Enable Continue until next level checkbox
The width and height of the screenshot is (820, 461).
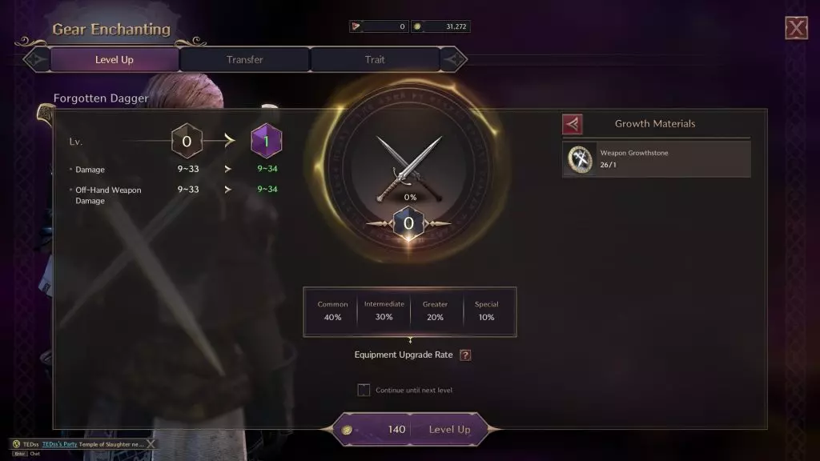tap(364, 390)
